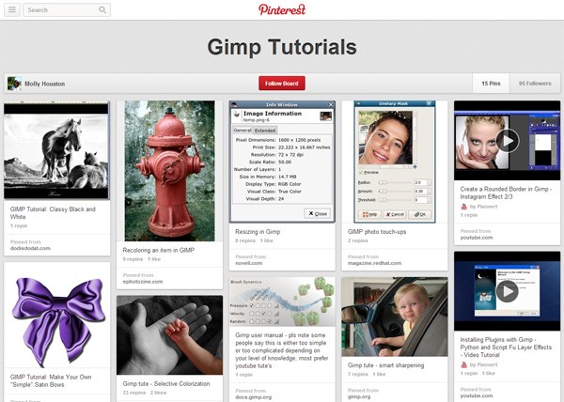Click 'GIMP Tutorial: Classy Black and White' caption
Image resolution: width=564 pixels, height=402 pixels.
[53, 213]
